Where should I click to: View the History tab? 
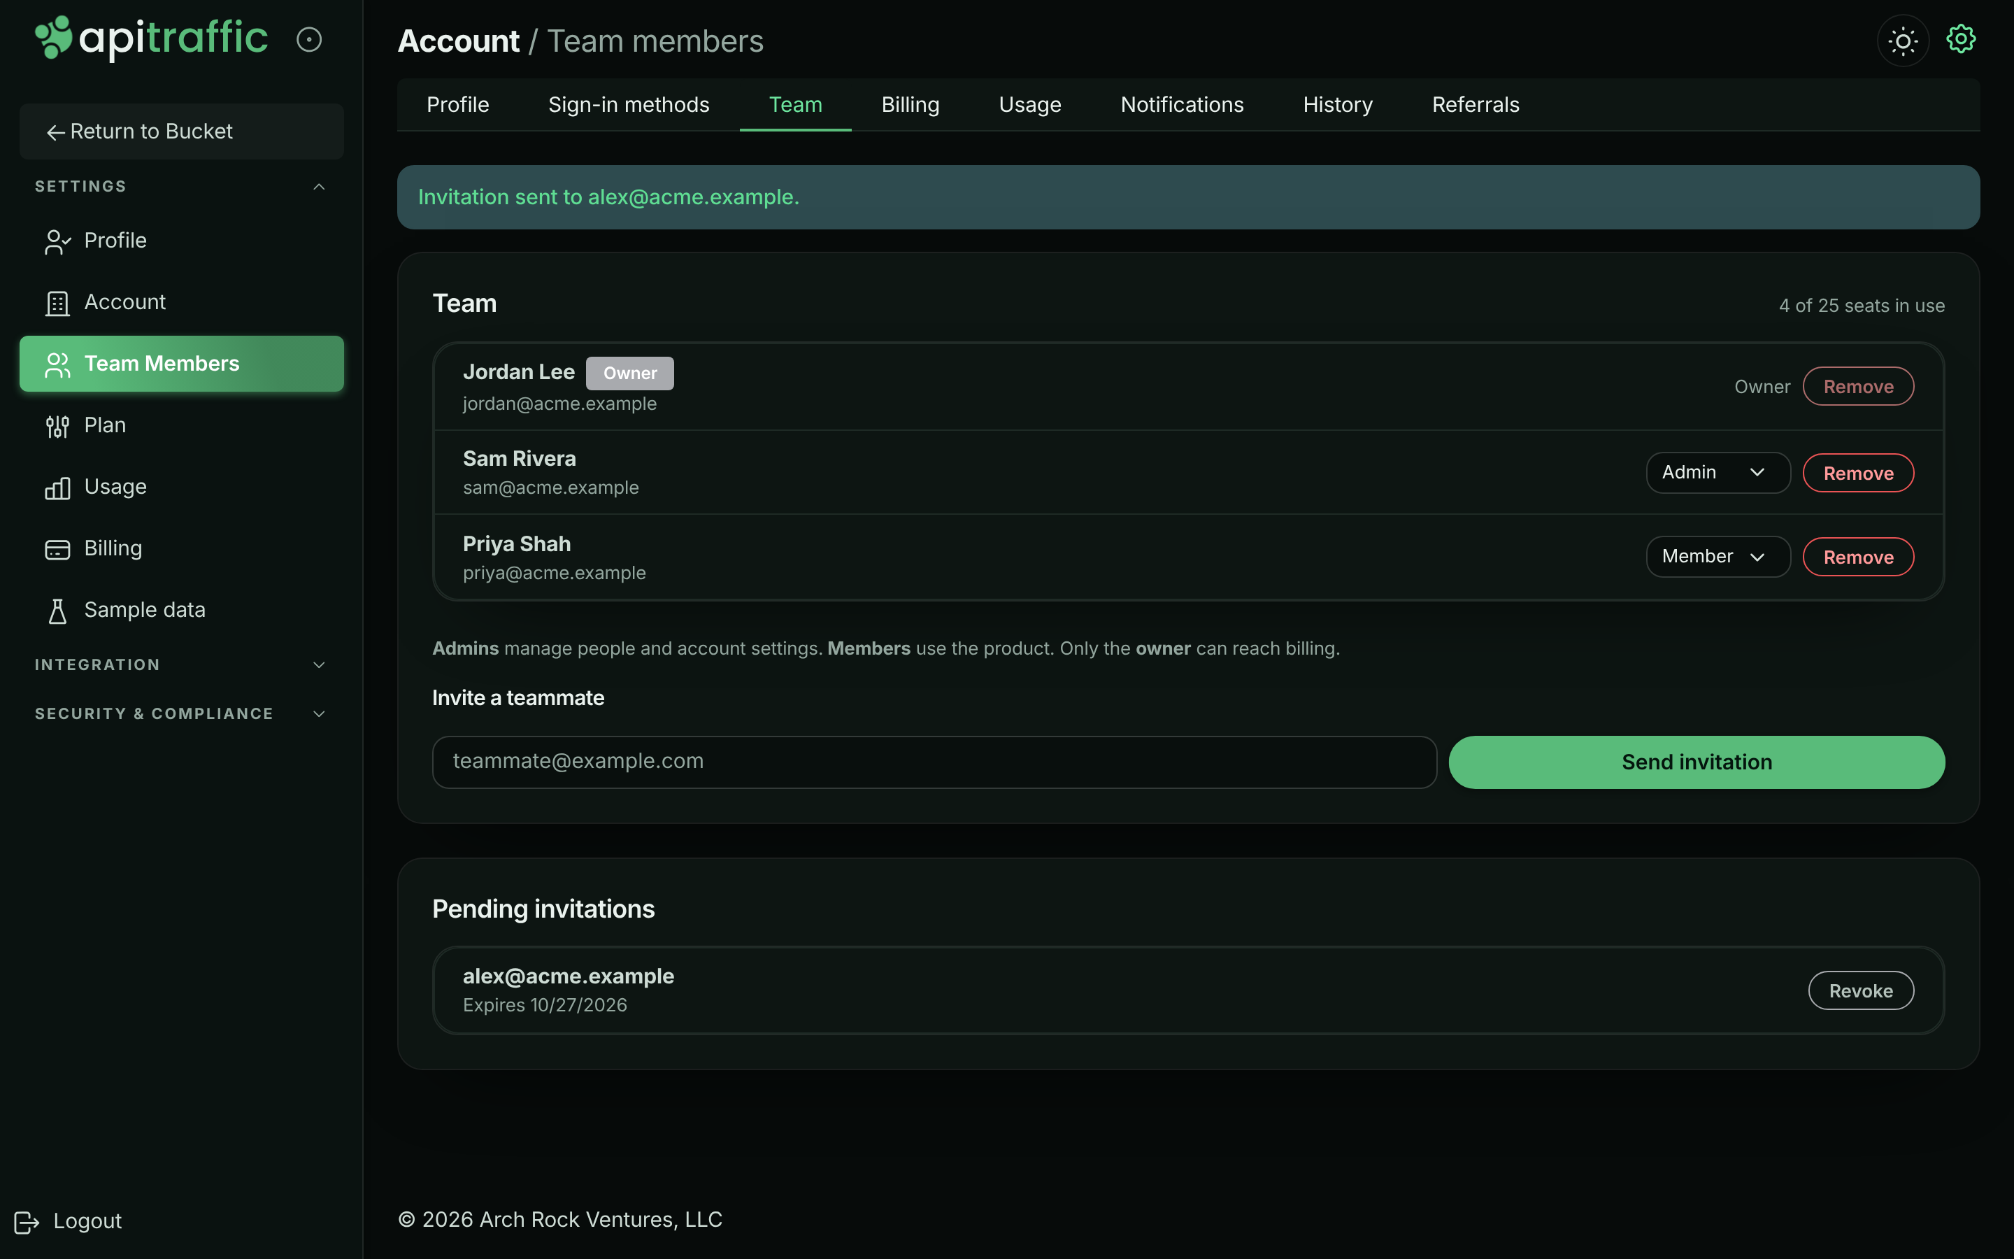1337,105
